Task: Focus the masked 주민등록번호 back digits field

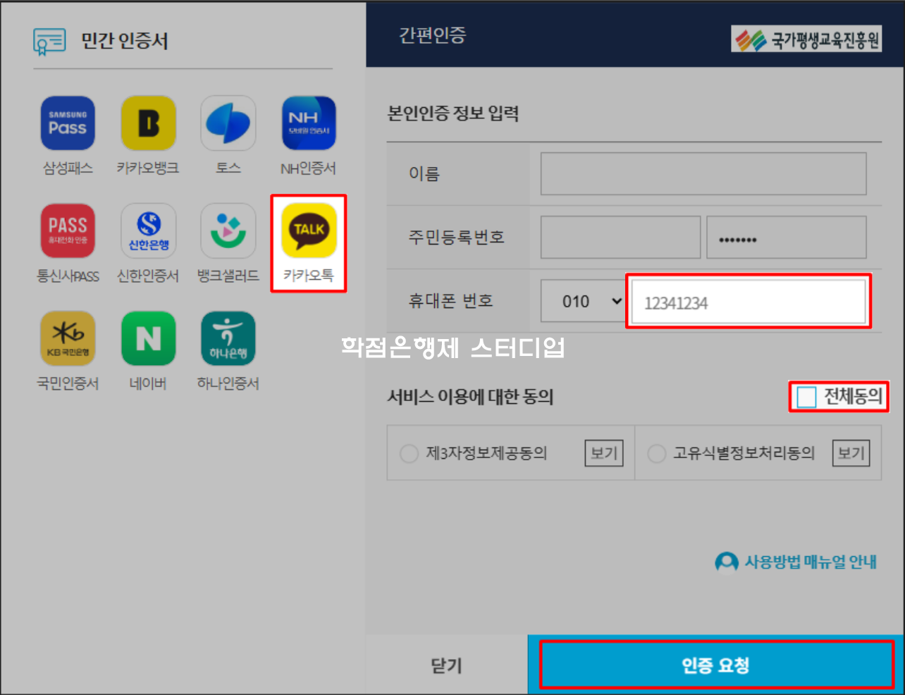Action: 787,238
